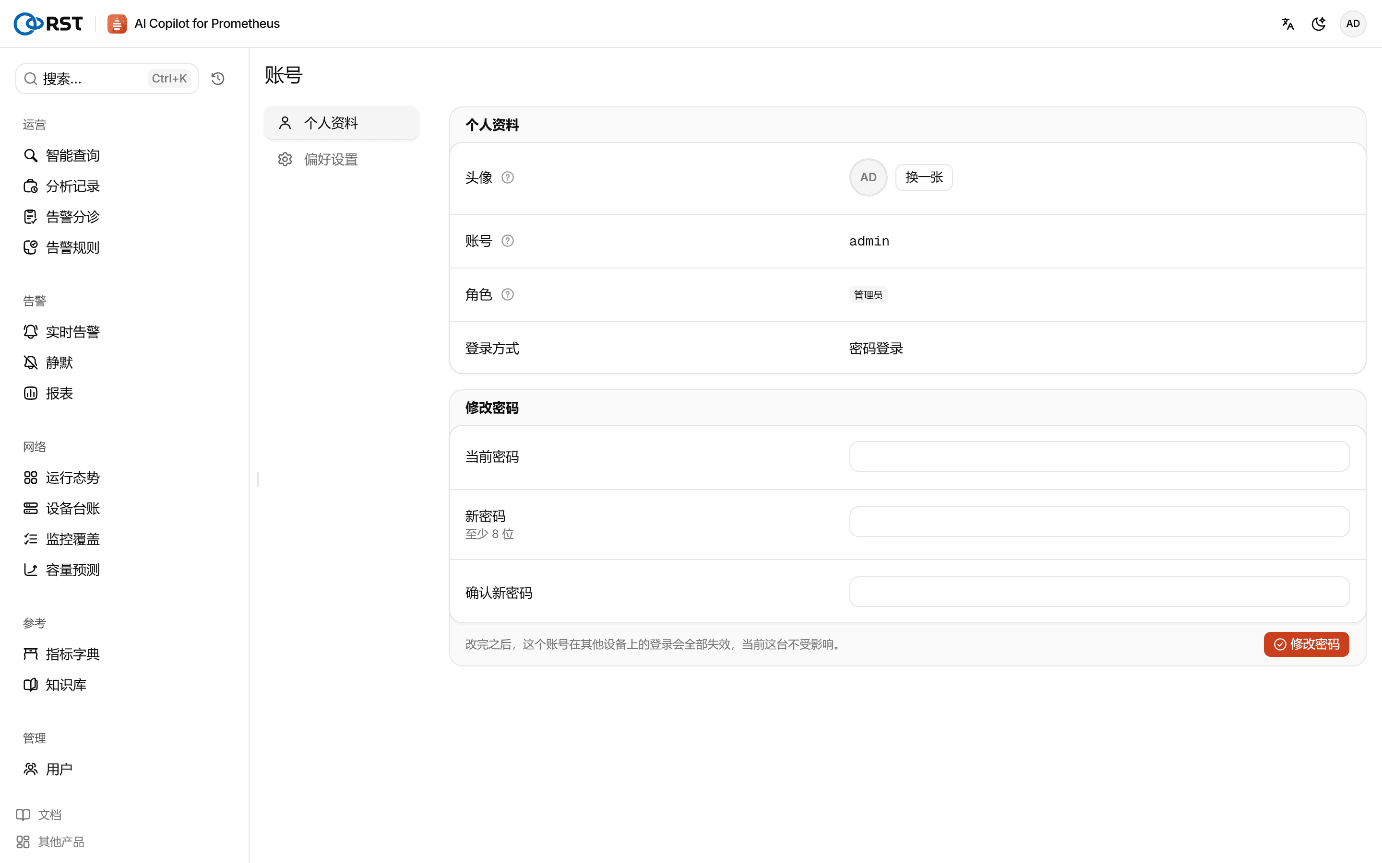
Task: Open 告警分诊 in the sidebar
Action: point(62,217)
